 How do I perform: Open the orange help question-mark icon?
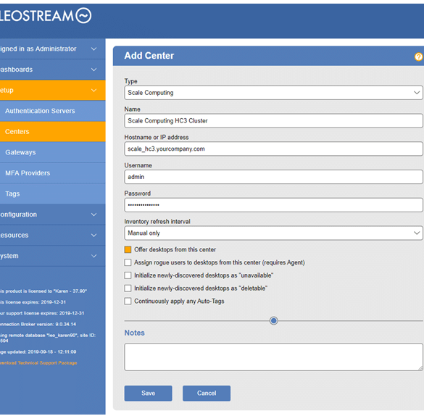click(418, 57)
